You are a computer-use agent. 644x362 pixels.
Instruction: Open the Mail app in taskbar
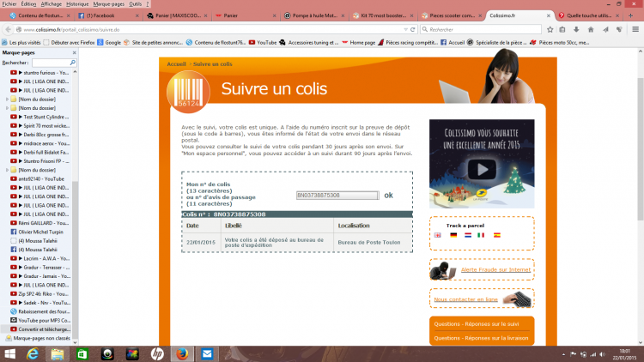tap(207, 353)
